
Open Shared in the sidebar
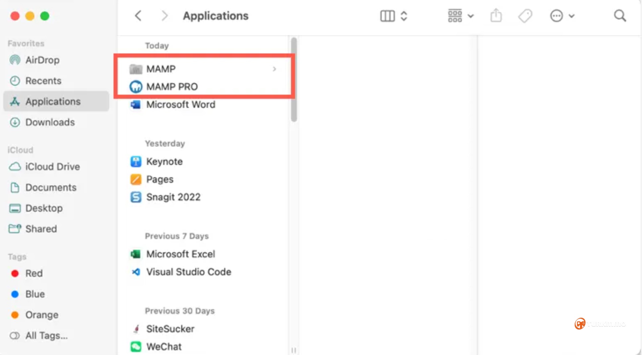pos(41,229)
